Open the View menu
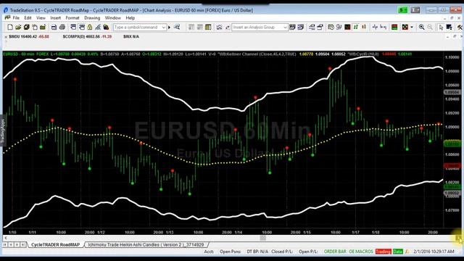The image size is (464, 261). pyautogui.click(x=41, y=18)
